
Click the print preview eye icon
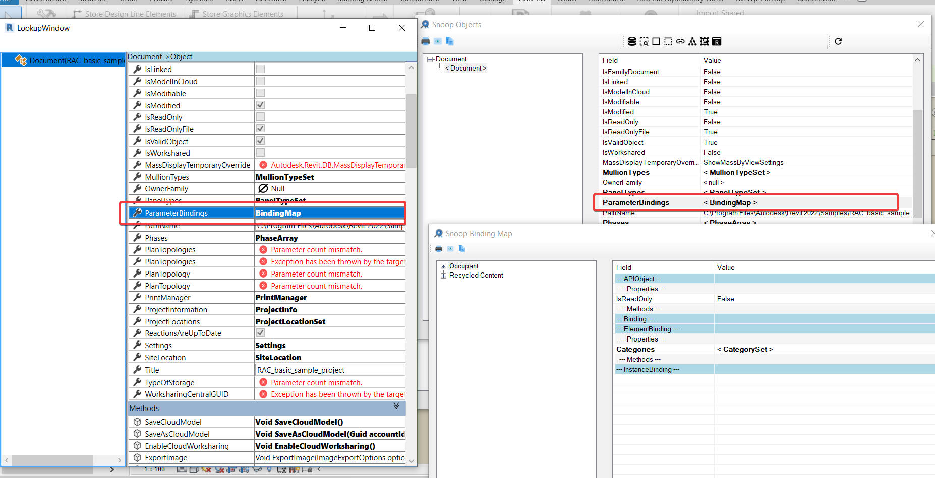(438, 41)
